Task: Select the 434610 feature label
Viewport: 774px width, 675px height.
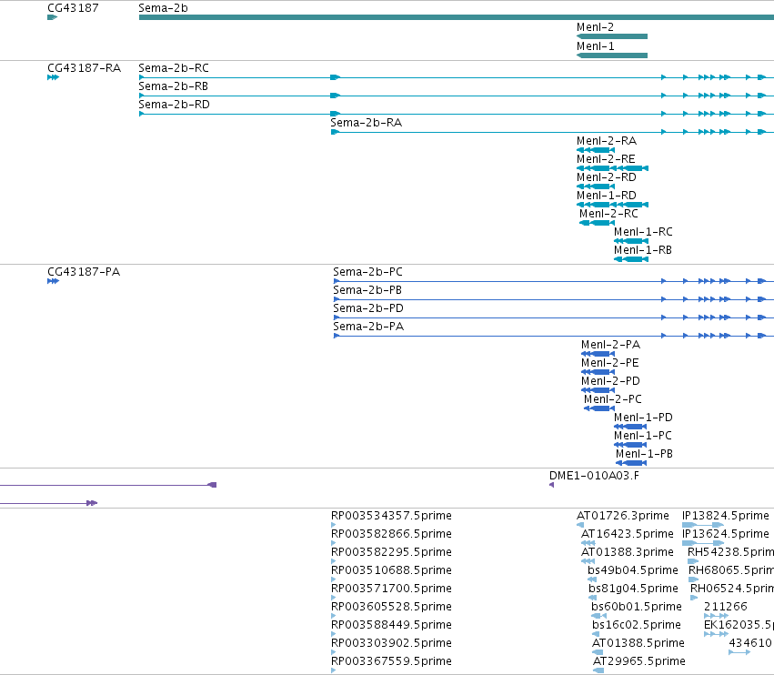Action: point(750,643)
